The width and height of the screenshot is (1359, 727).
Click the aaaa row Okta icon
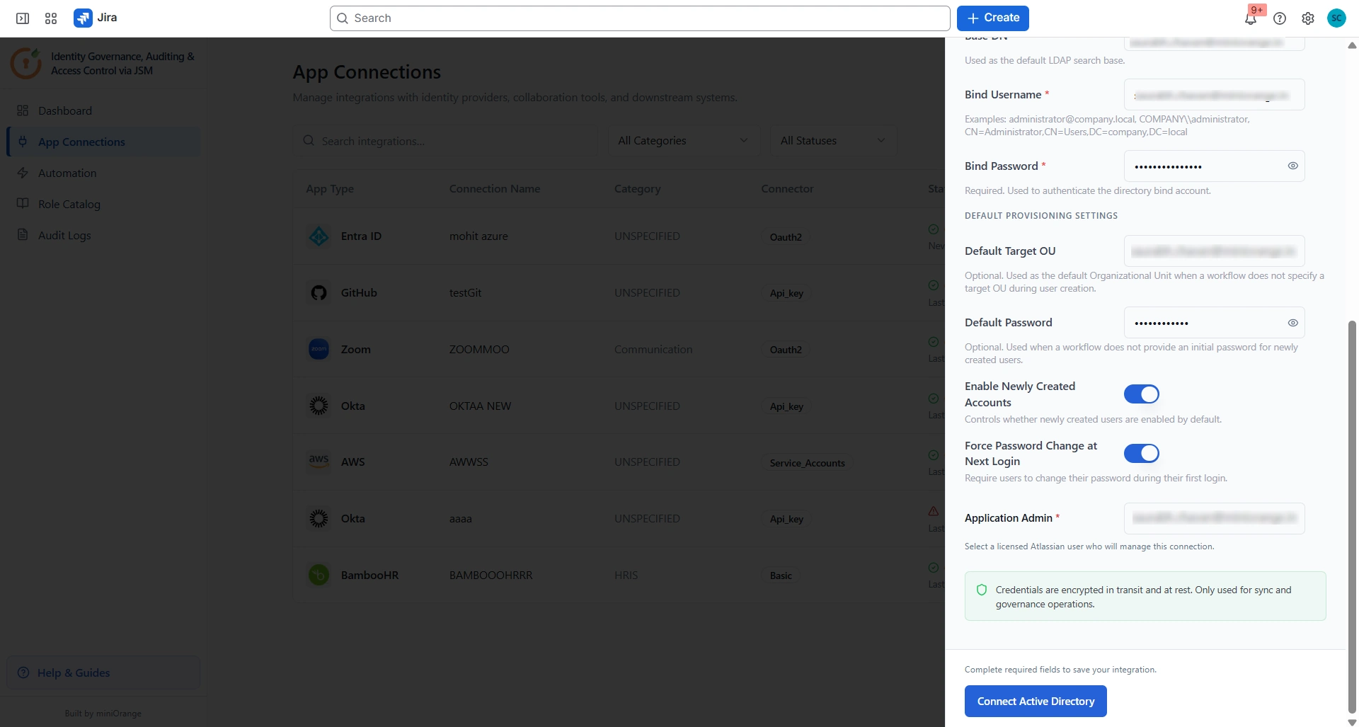(x=319, y=519)
